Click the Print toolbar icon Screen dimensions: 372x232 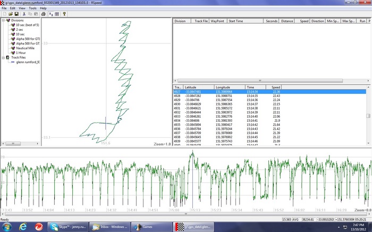(x=44, y=14)
